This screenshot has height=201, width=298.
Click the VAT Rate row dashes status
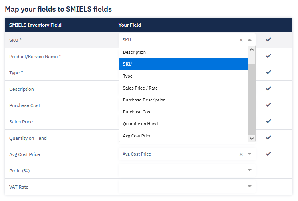[x=268, y=187]
